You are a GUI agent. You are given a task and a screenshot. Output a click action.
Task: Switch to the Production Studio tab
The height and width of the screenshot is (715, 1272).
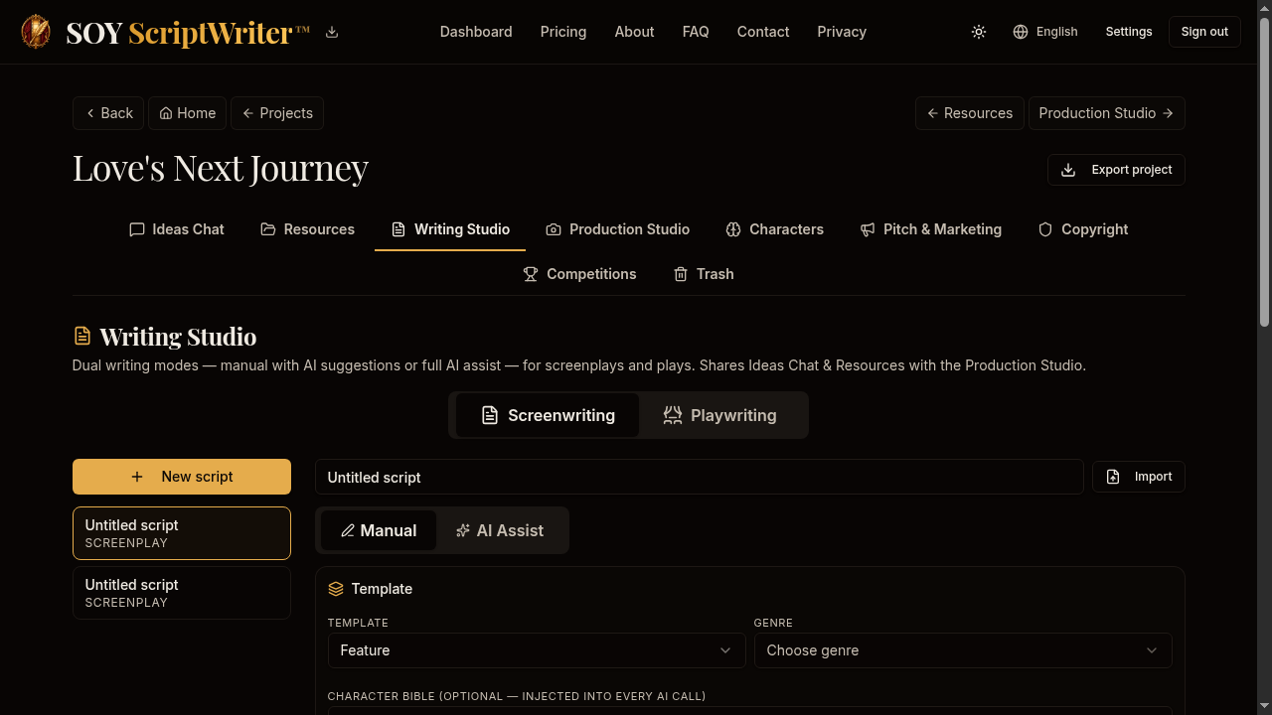617,229
